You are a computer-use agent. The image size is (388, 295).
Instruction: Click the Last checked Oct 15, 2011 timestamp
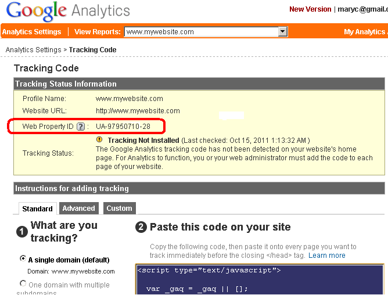coord(246,141)
